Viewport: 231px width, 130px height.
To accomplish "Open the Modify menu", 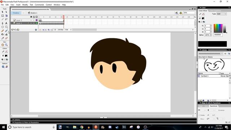I will point(25,5).
